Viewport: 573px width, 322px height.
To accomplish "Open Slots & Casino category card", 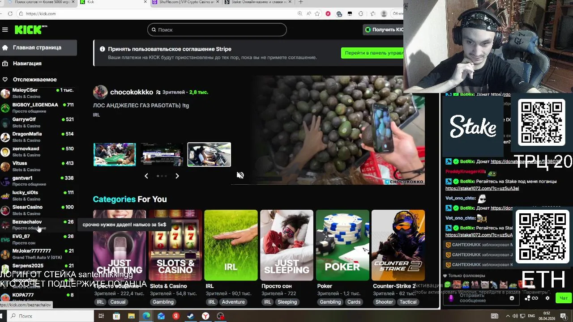I will pyautogui.click(x=175, y=245).
